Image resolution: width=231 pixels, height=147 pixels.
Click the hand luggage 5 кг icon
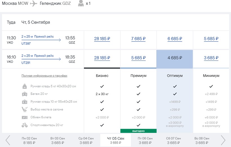(25, 86)
